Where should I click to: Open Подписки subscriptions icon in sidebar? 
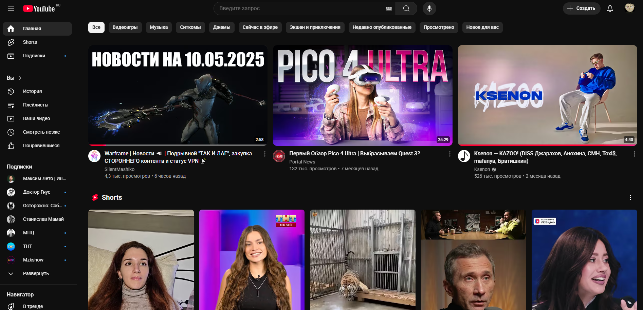point(11,56)
